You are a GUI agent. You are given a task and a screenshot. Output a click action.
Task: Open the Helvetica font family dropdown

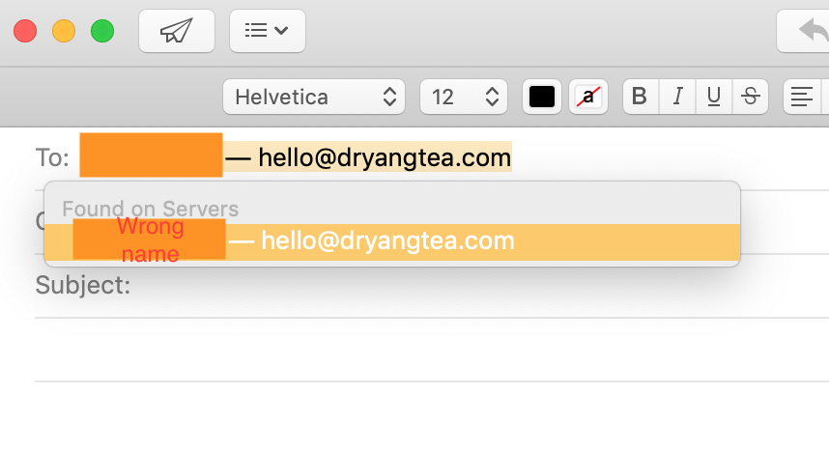[314, 97]
